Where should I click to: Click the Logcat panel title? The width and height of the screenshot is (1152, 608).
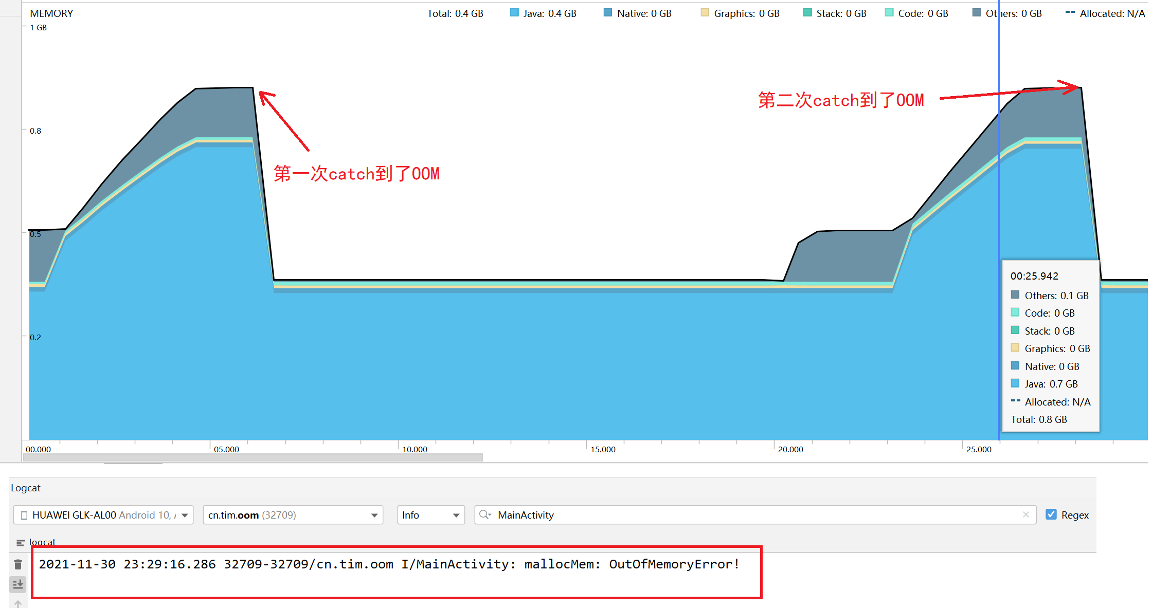[x=26, y=488]
